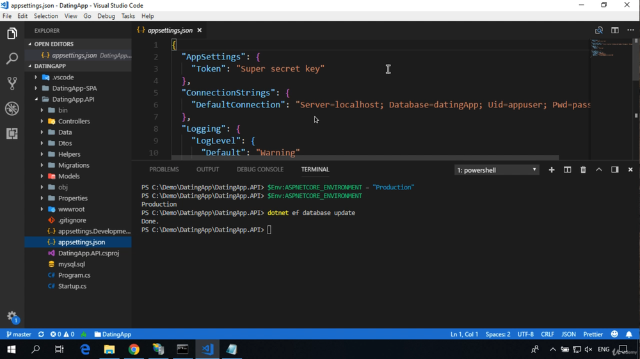Open the Source Control view
This screenshot has width=640, height=359.
12,83
